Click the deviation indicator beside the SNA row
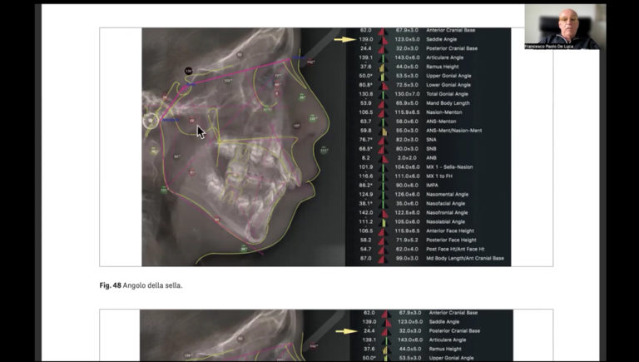The height and width of the screenshot is (362, 639). click(383, 139)
